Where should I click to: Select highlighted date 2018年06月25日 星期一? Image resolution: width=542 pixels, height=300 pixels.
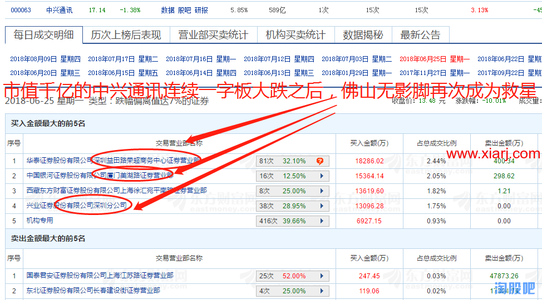click(x=435, y=59)
